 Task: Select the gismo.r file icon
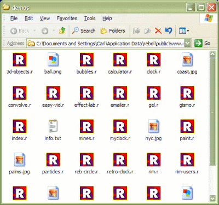[x=187, y=93]
